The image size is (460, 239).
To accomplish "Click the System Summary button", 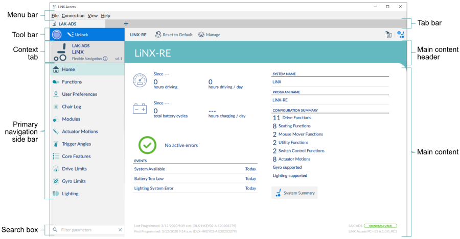I will click(294, 193).
